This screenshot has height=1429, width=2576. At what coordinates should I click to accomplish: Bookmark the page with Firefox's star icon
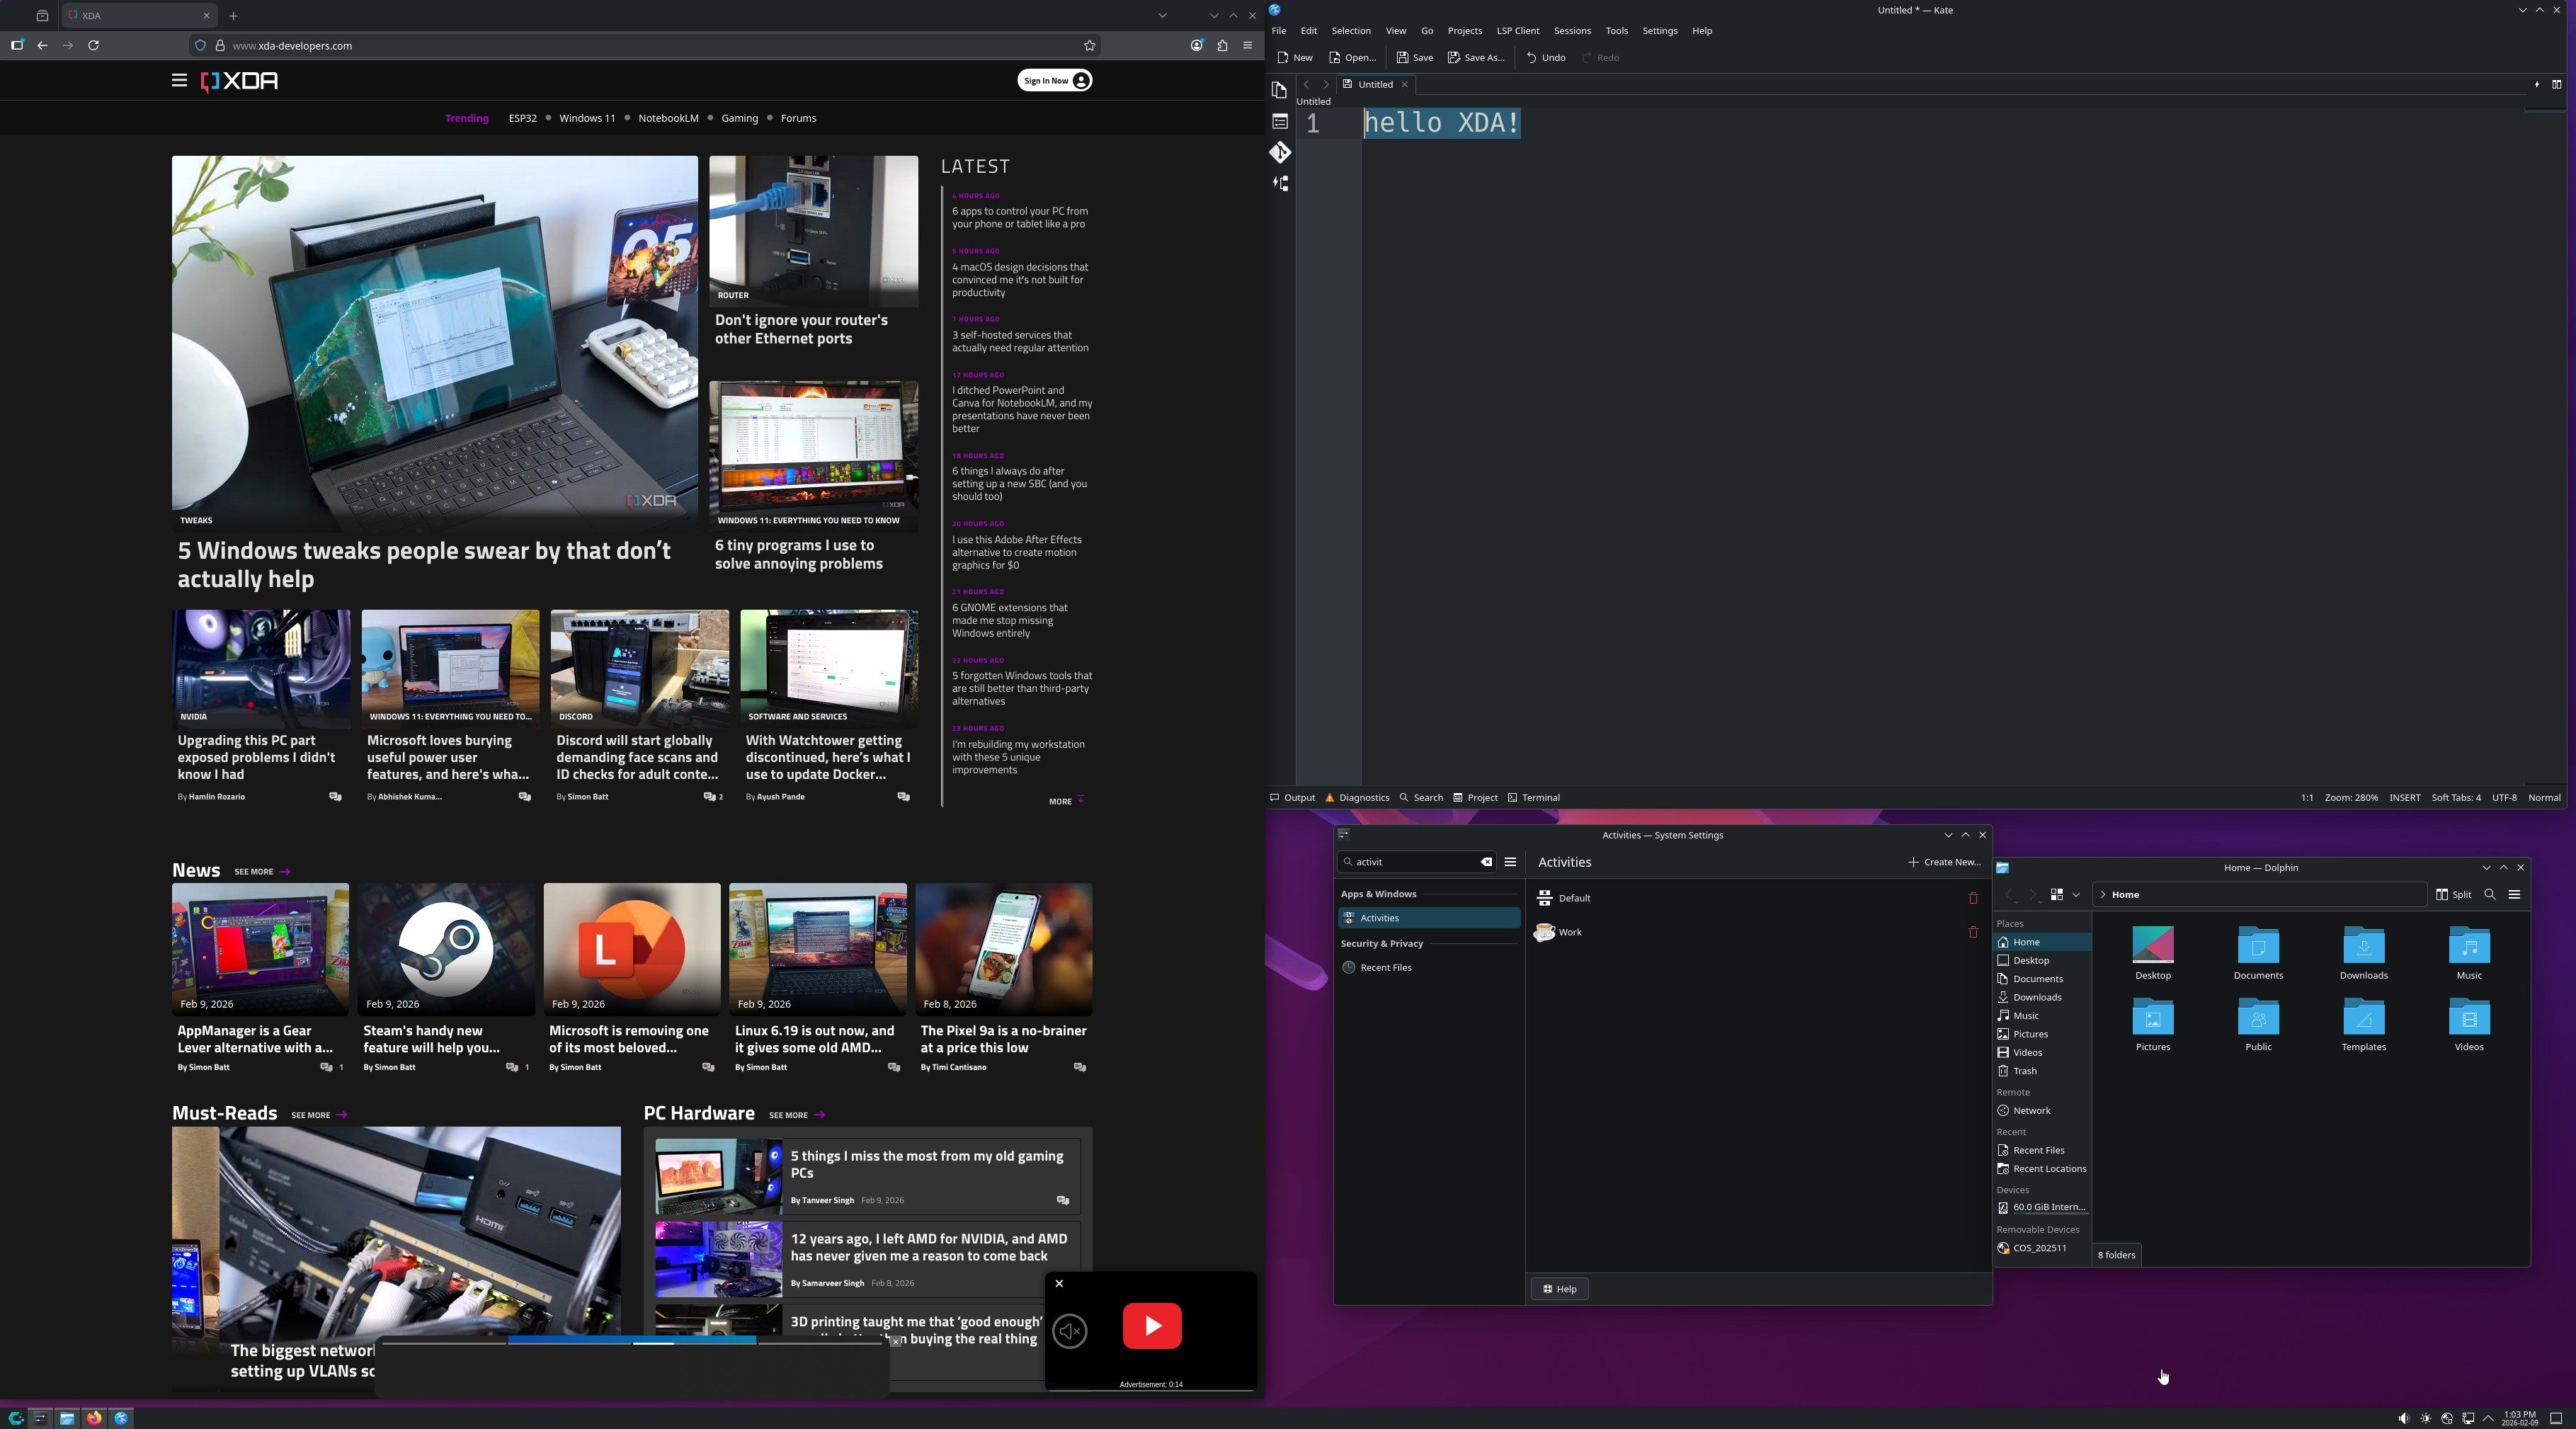[1089, 45]
